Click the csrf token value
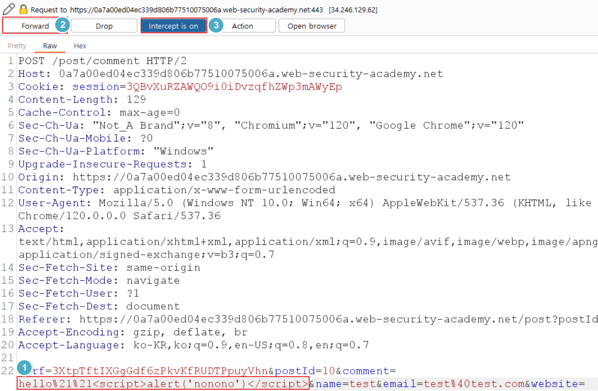Viewport: 598px width, 391px height. (x=161, y=371)
